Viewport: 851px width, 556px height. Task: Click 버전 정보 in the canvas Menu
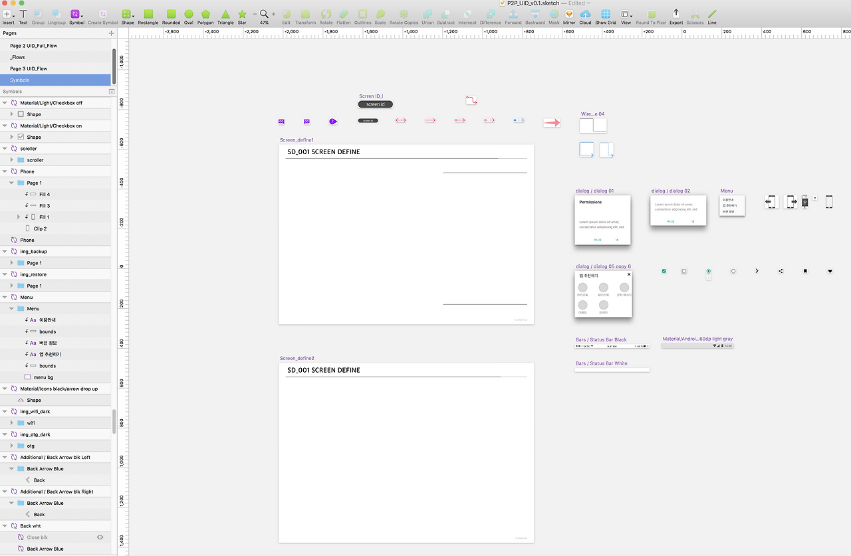point(729,212)
